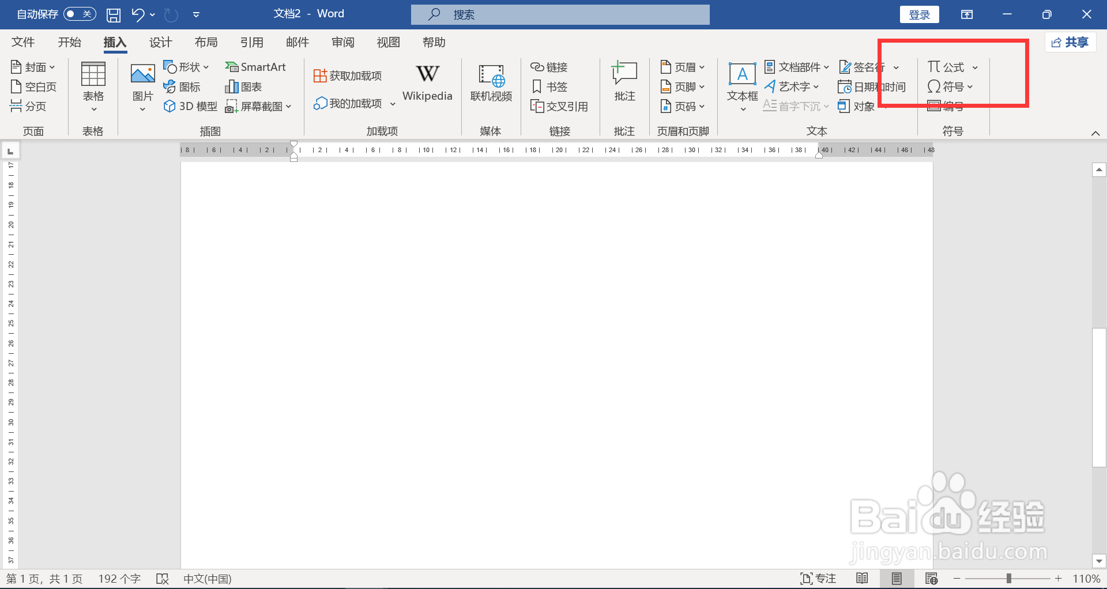Switch to the 引用 tab
1107x589 pixels.
pyautogui.click(x=251, y=42)
